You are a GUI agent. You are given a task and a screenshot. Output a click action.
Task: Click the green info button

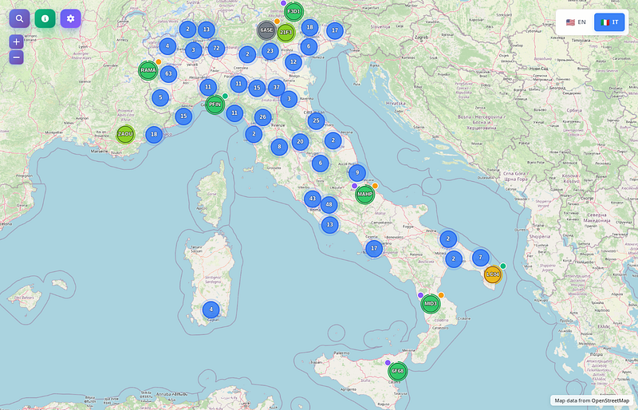pos(45,18)
